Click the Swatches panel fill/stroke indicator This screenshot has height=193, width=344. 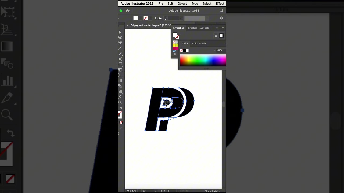pos(176,36)
